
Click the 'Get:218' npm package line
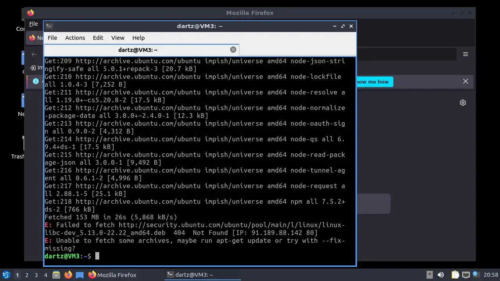point(195,205)
